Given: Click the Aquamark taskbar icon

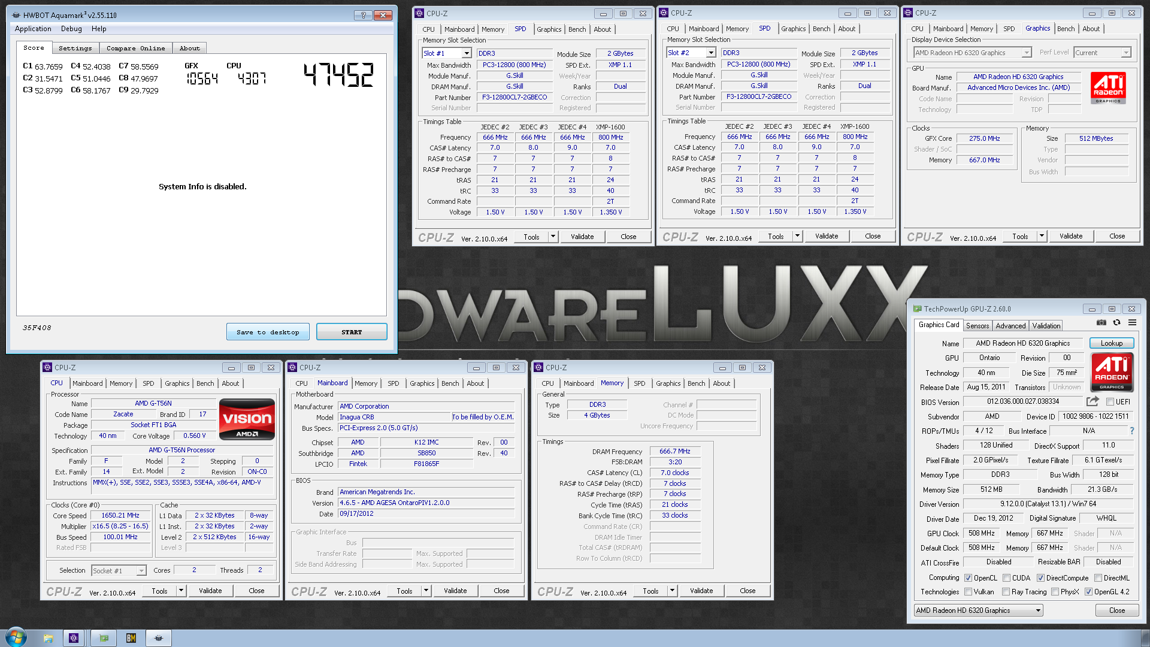Looking at the screenshot, I should tap(159, 638).
